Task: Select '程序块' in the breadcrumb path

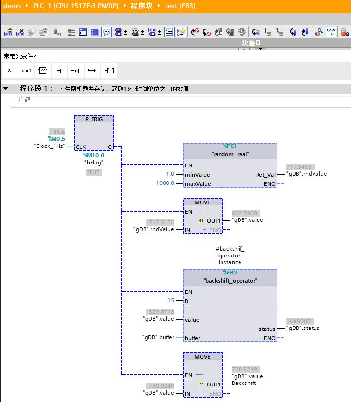Action: [142, 6]
